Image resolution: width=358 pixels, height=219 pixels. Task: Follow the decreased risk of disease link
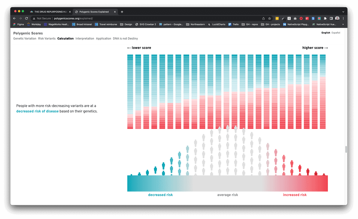pyautogui.click(x=37, y=111)
